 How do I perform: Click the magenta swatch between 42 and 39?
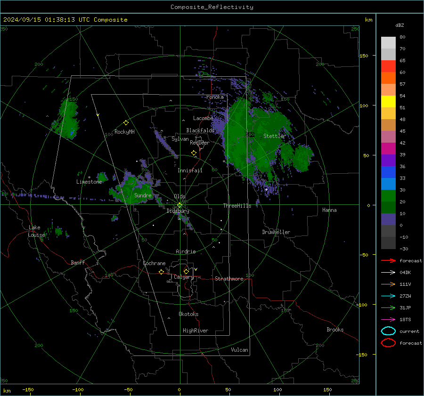click(388, 148)
